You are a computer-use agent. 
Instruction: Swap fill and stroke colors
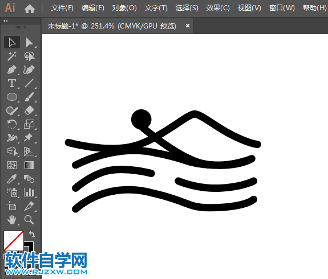click(32, 235)
